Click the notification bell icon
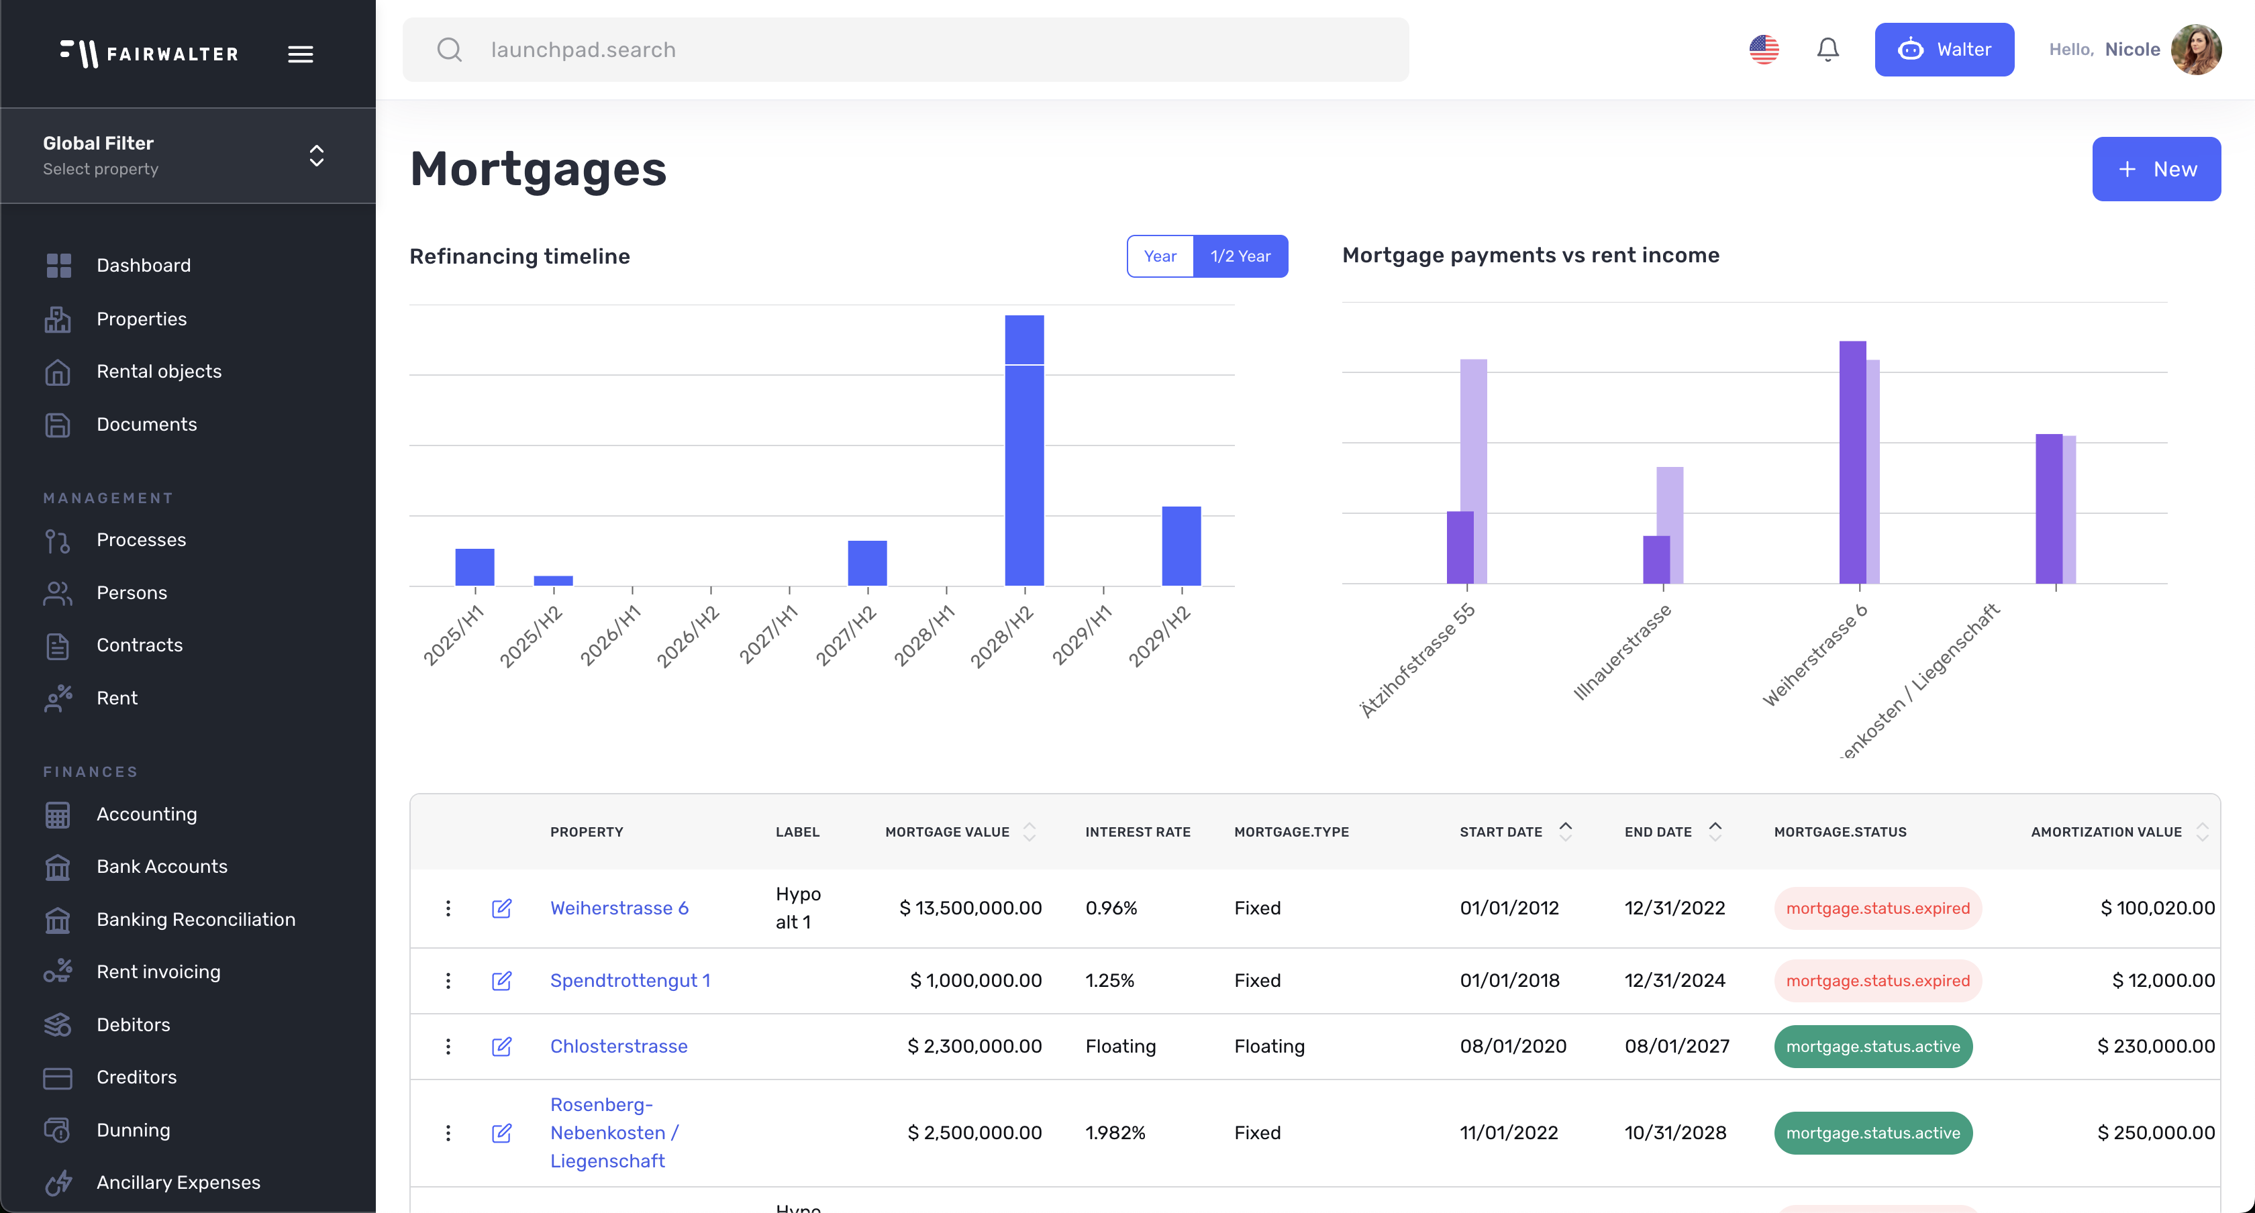The height and width of the screenshot is (1213, 2255). 1827,50
